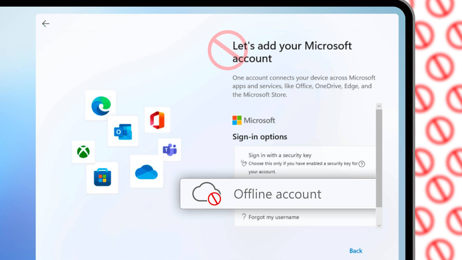Click the Back link at bottom

pyautogui.click(x=356, y=251)
